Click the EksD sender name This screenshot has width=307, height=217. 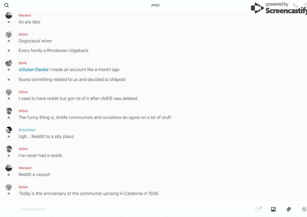coord(23,63)
